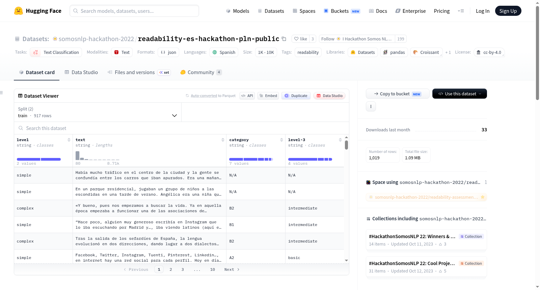Click the xet storage badge
Image resolution: width=540 pixels, height=290 pixels.
164,72
